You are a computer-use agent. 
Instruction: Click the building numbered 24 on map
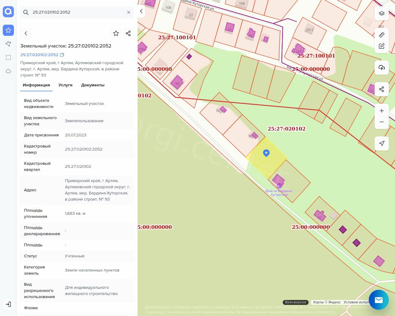pyautogui.click(x=229, y=27)
